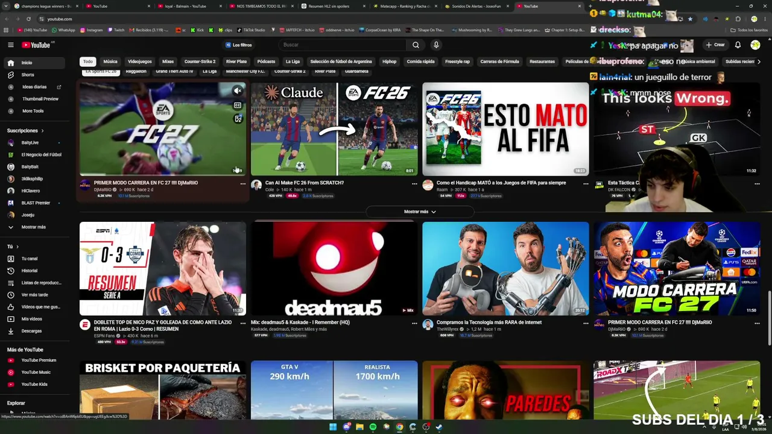Click the YouTube search input field
The height and width of the screenshot is (434, 772).
342,45
